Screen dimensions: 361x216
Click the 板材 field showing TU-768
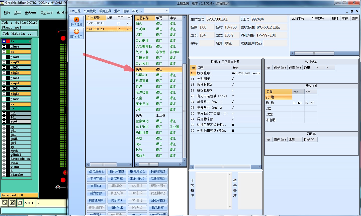click(x=231, y=27)
